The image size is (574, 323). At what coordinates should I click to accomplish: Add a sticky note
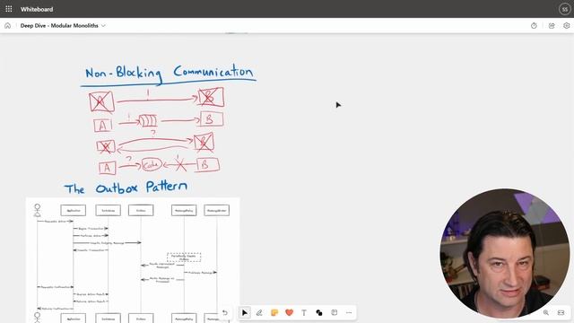(x=274, y=313)
